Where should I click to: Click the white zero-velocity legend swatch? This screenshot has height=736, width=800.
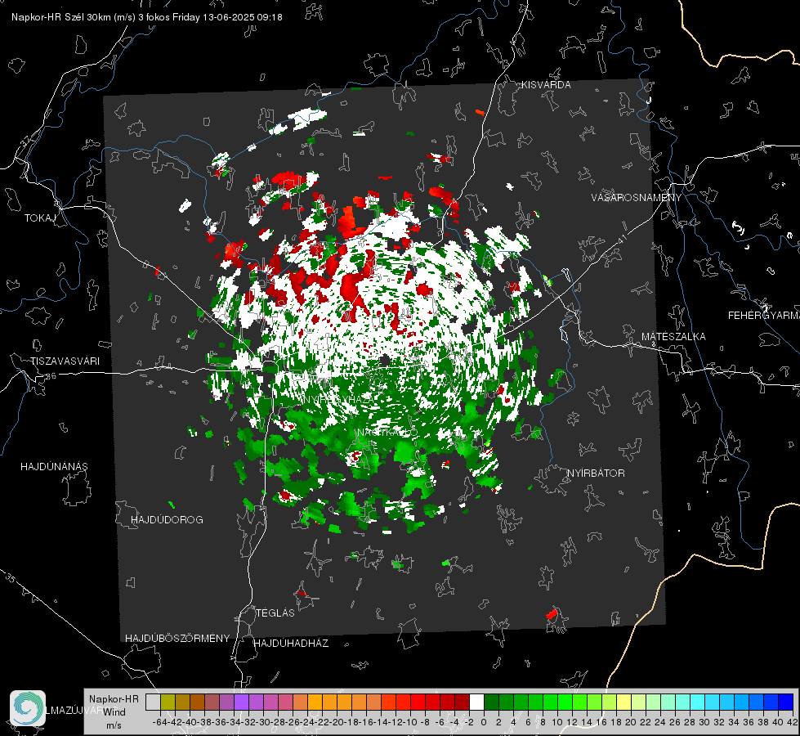[476, 702]
